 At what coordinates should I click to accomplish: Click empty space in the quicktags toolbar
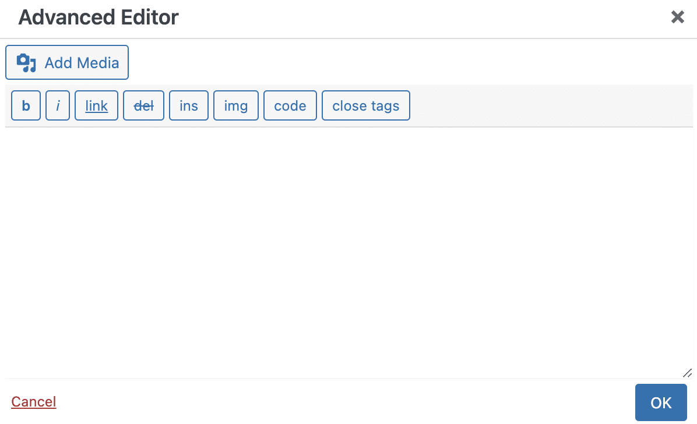pyautogui.click(x=551, y=105)
